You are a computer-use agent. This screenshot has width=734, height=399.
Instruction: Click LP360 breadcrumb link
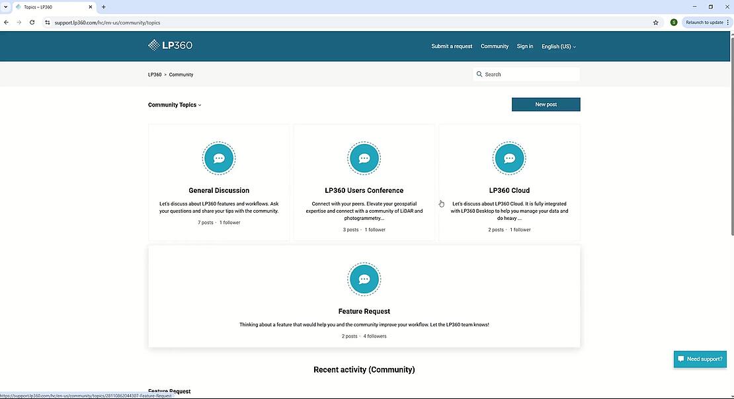[x=155, y=75]
